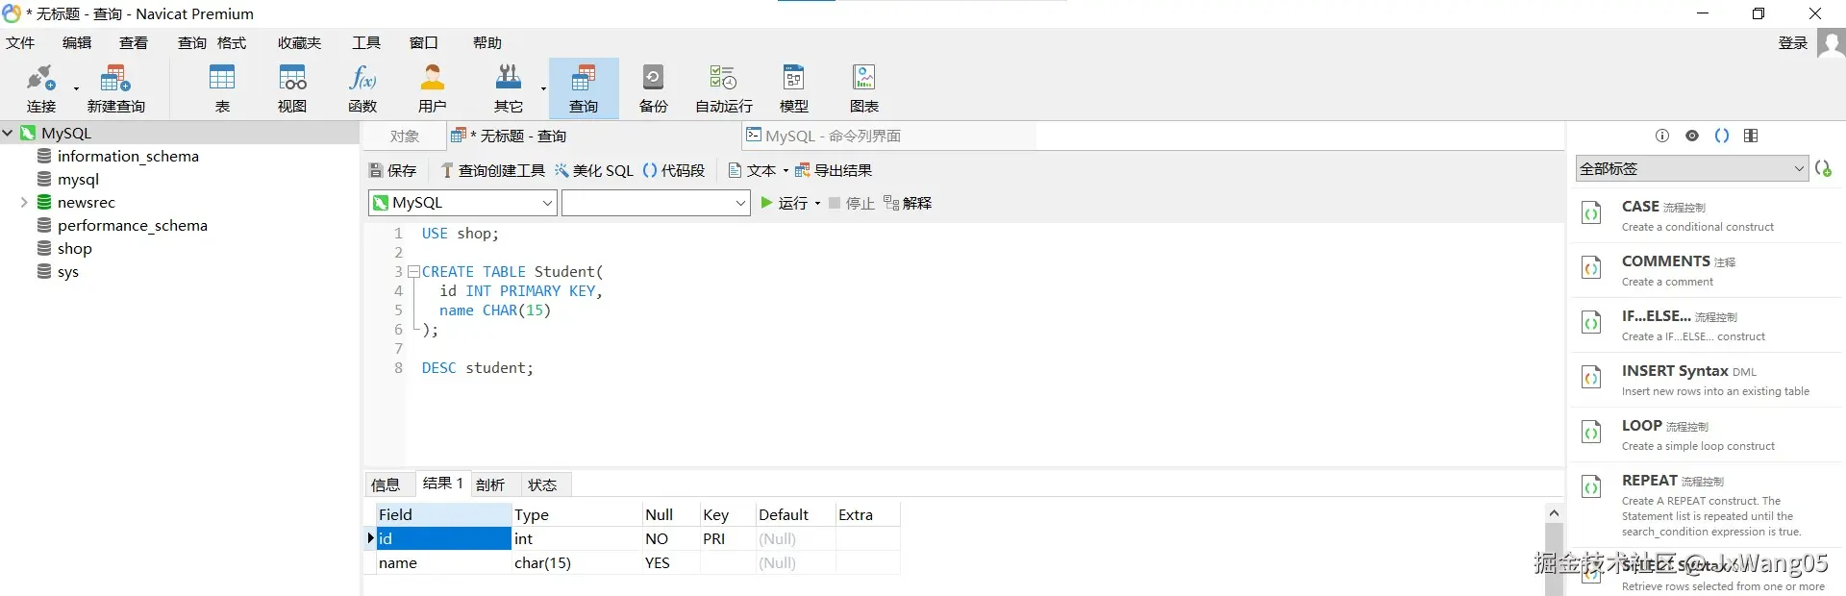This screenshot has width=1846, height=596.
Task: Open the 表 tables view
Action: coord(222,88)
